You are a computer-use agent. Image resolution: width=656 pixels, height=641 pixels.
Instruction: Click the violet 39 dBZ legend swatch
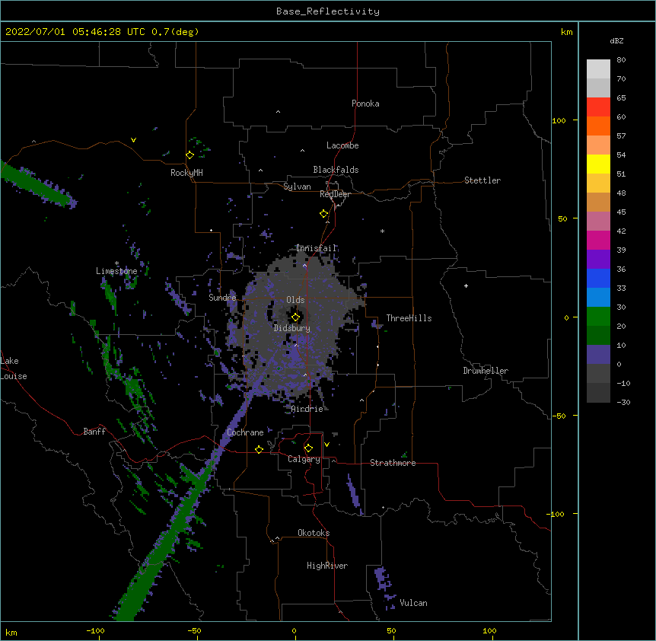pyautogui.click(x=598, y=259)
